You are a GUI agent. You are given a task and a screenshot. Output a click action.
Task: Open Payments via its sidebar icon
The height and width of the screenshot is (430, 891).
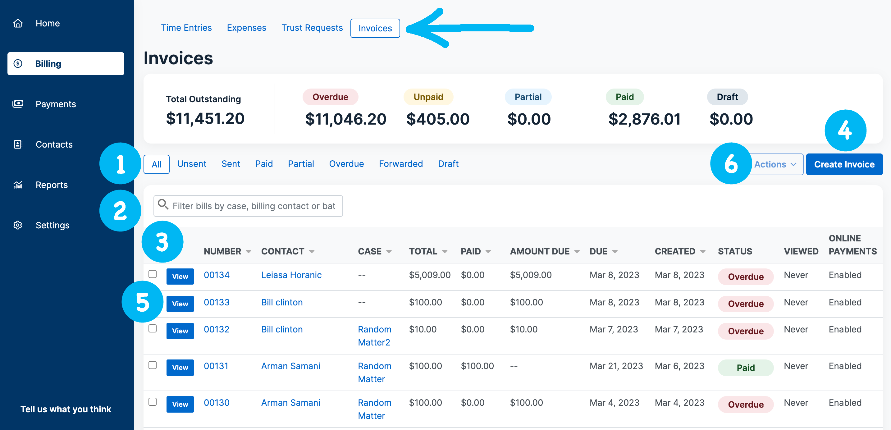[18, 104]
